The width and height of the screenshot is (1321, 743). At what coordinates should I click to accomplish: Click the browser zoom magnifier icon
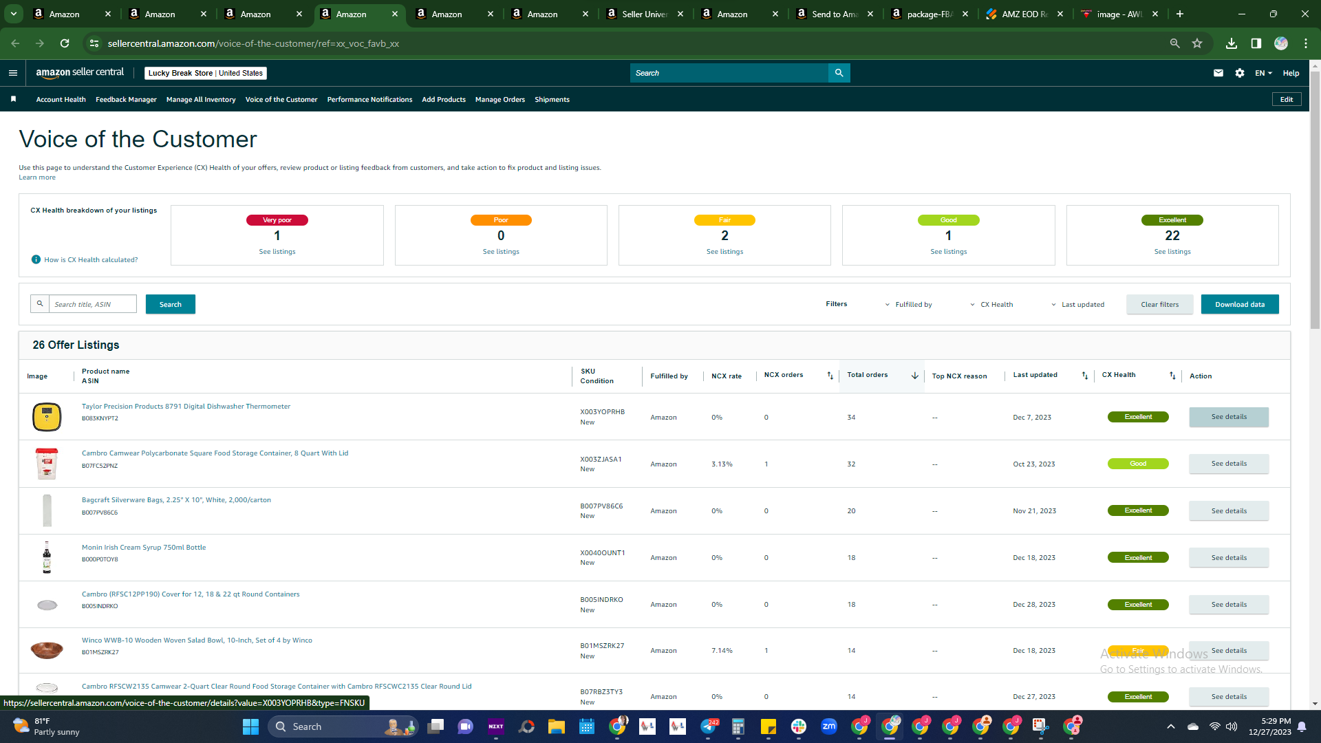1175,43
